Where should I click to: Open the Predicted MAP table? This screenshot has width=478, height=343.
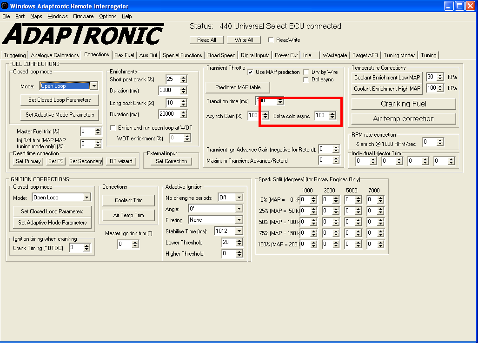(238, 87)
